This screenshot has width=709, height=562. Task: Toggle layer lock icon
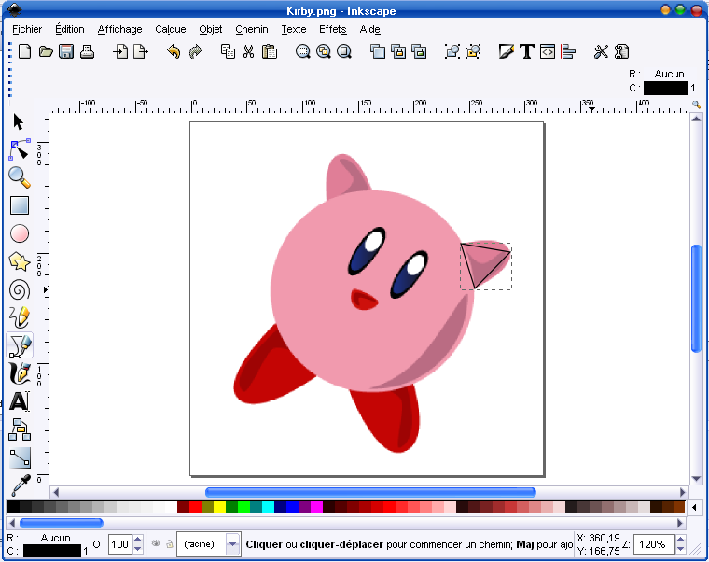(170, 543)
